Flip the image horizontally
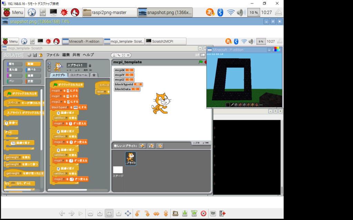The image size is (353, 220). pyautogui.click(x=156, y=213)
